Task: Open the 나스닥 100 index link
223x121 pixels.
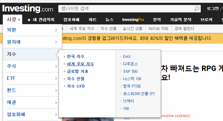Action: (x=132, y=79)
